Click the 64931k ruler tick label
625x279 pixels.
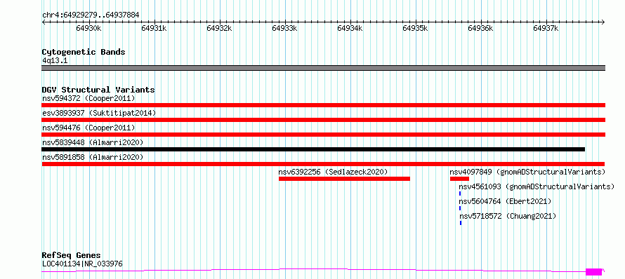(x=154, y=28)
